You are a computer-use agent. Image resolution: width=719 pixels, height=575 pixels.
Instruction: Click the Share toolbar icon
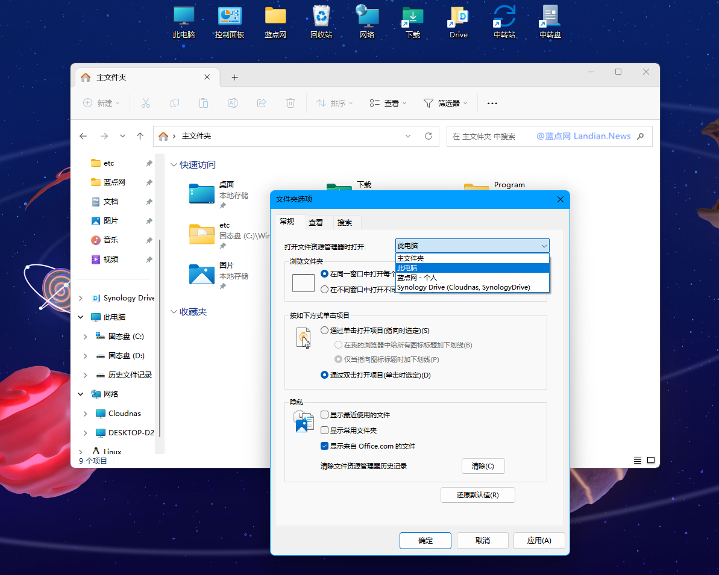click(x=262, y=103)
